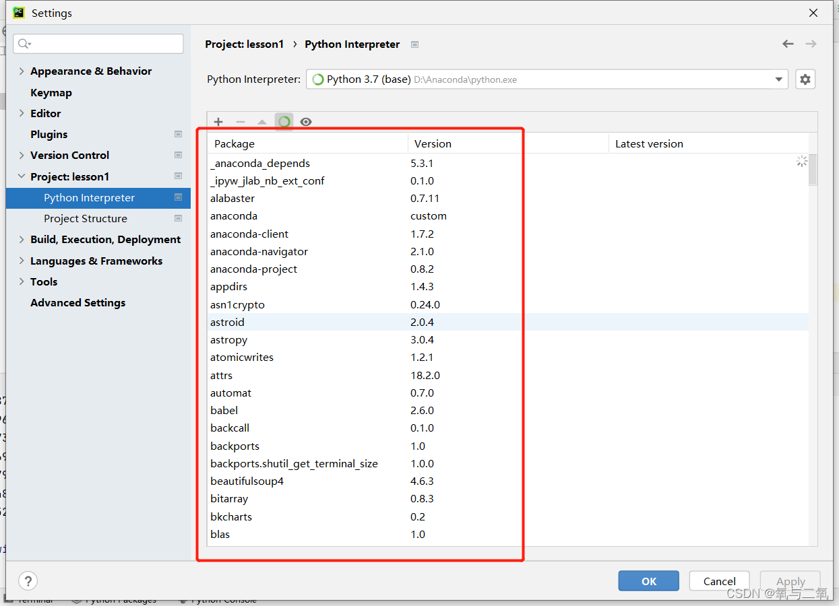Expand the Version Control group
This screenshot has width=839, height=606.
(x=22, y=156)
